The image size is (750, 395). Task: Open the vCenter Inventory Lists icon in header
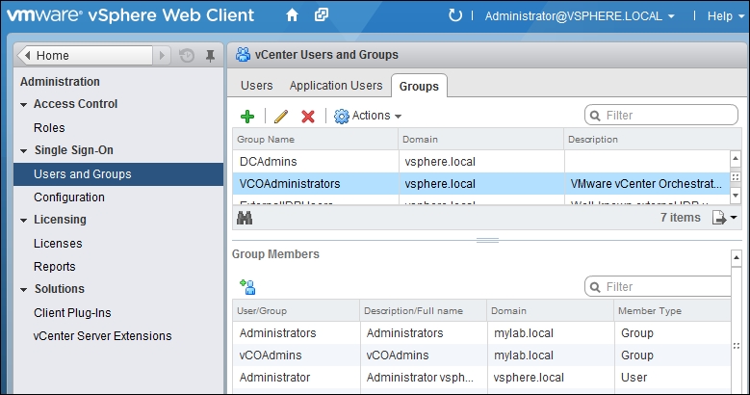(x=322, y=15)
